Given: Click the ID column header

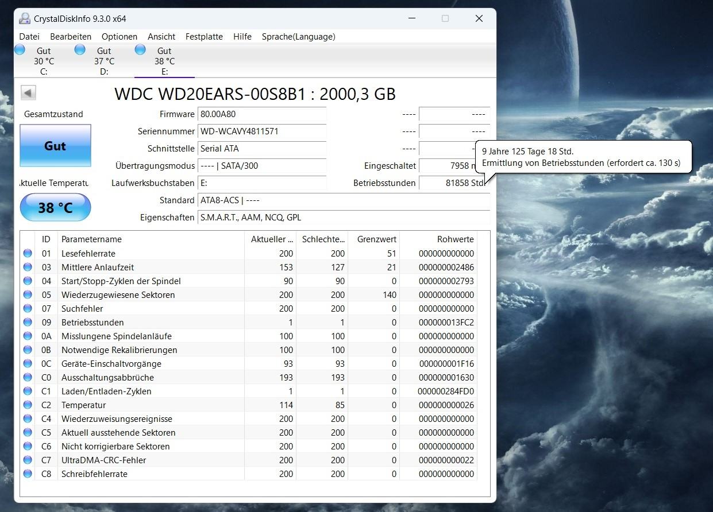Looking at the screenshot, I should pyautogui.click(x=47, y=239).
